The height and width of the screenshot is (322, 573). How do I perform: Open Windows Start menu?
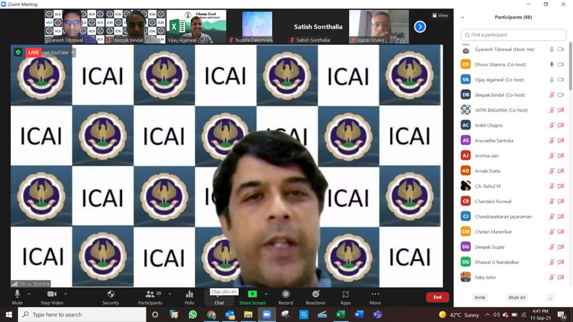pos(9,314)
